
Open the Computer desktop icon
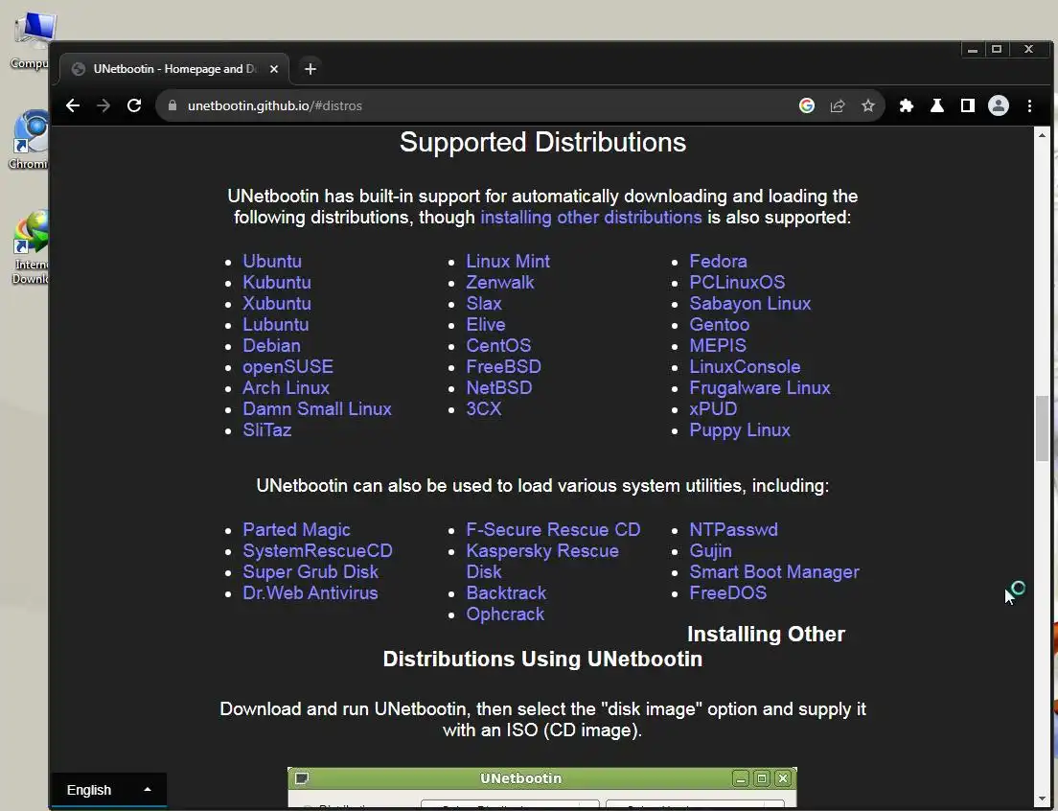(30, 40)
